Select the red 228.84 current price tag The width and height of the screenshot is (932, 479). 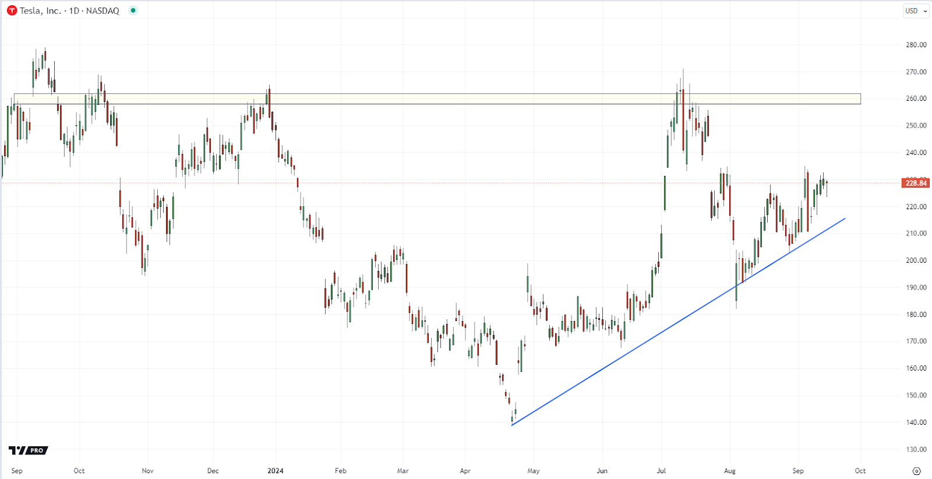(916, 183)
